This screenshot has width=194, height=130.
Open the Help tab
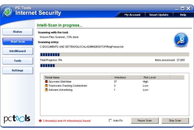pyautogui.click(x=183, y=15)
